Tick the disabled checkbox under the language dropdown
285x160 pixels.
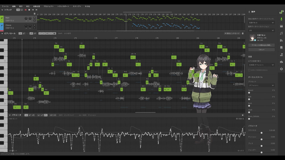pos(249,70)
